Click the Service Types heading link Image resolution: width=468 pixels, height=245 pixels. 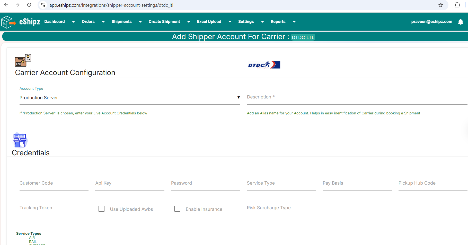29,233
